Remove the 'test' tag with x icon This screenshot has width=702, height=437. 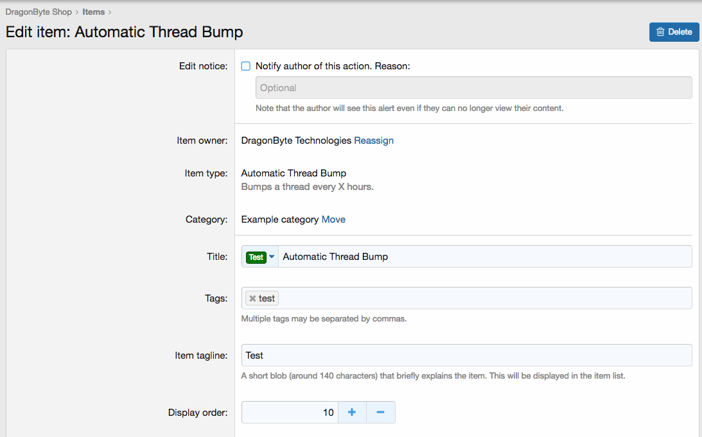point(252,298)
